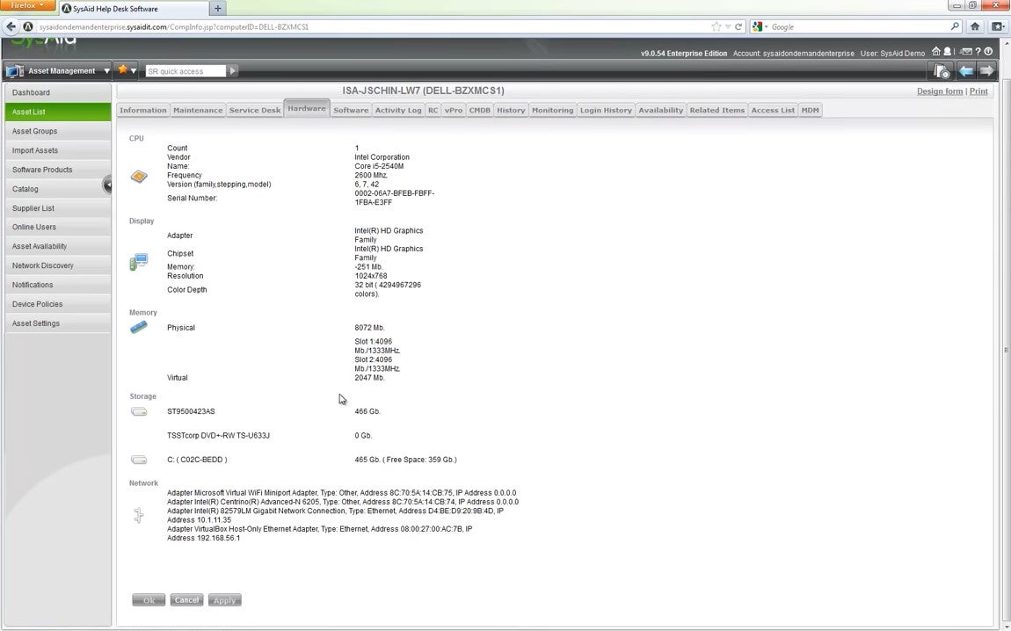Click the Ok button
Image resolution: width=1011 pixels, height=631 pixels.
click(x=149, y=600)
